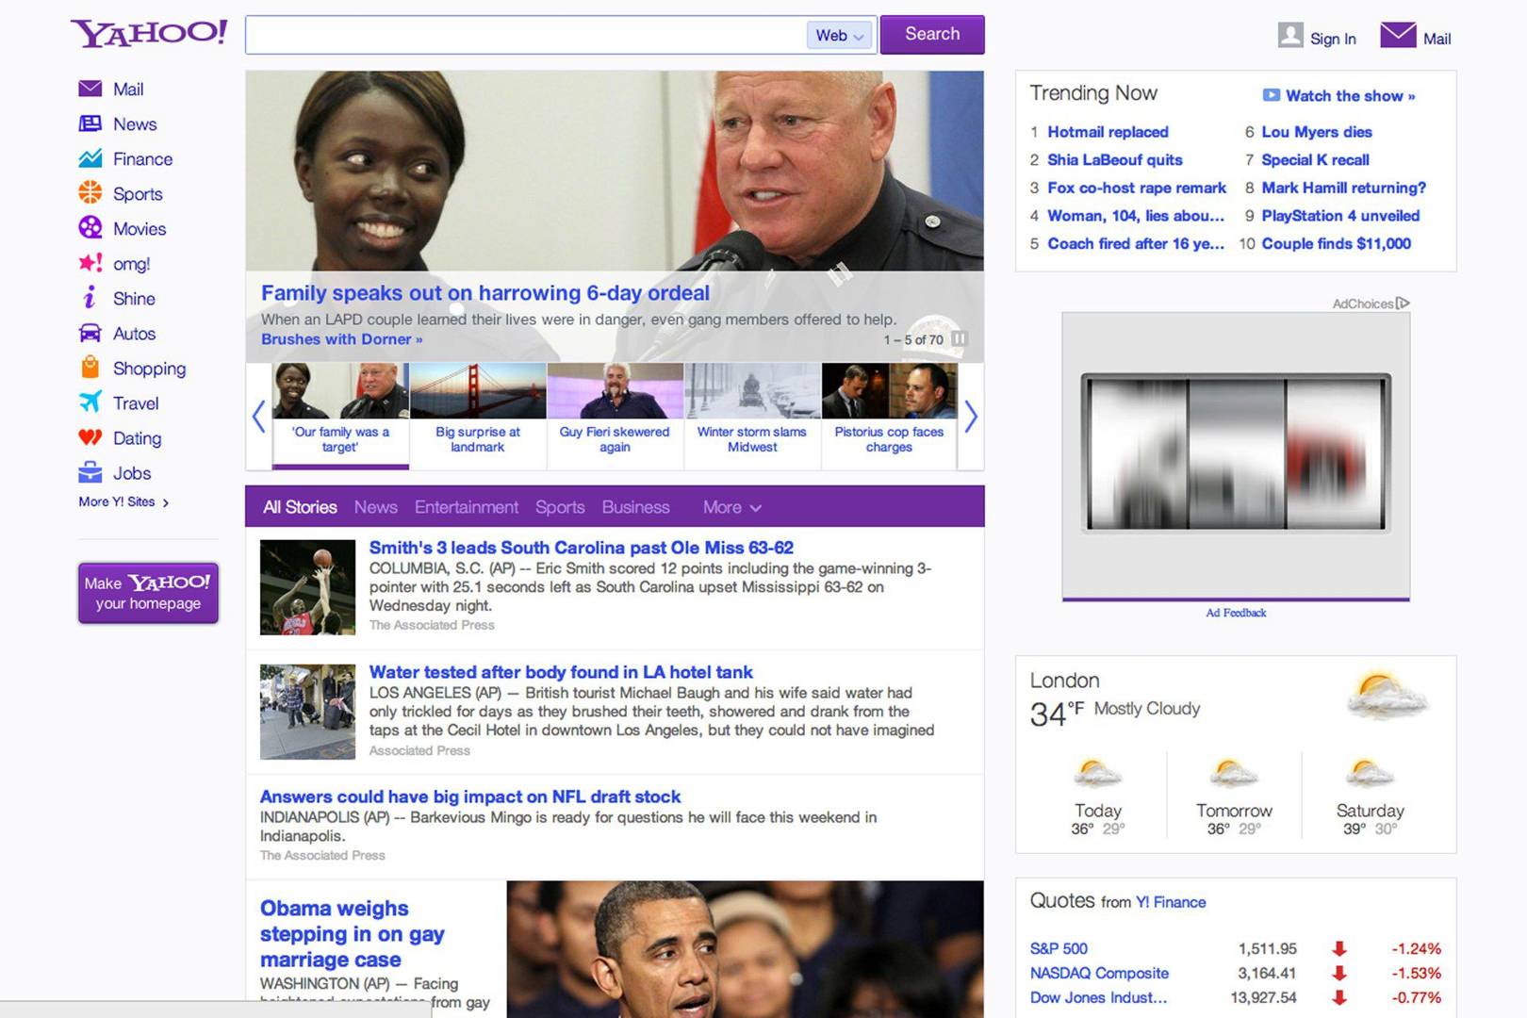Click the London weather cloud icon
1527x1018 pixels.
pos(1387,696)
